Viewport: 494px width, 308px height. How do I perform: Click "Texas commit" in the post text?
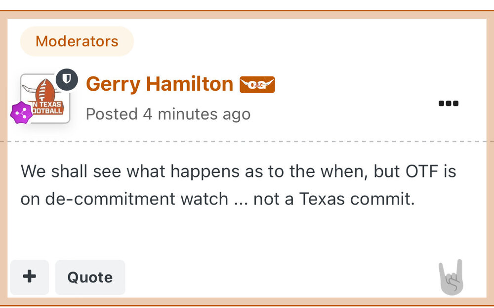pos(357,199)
